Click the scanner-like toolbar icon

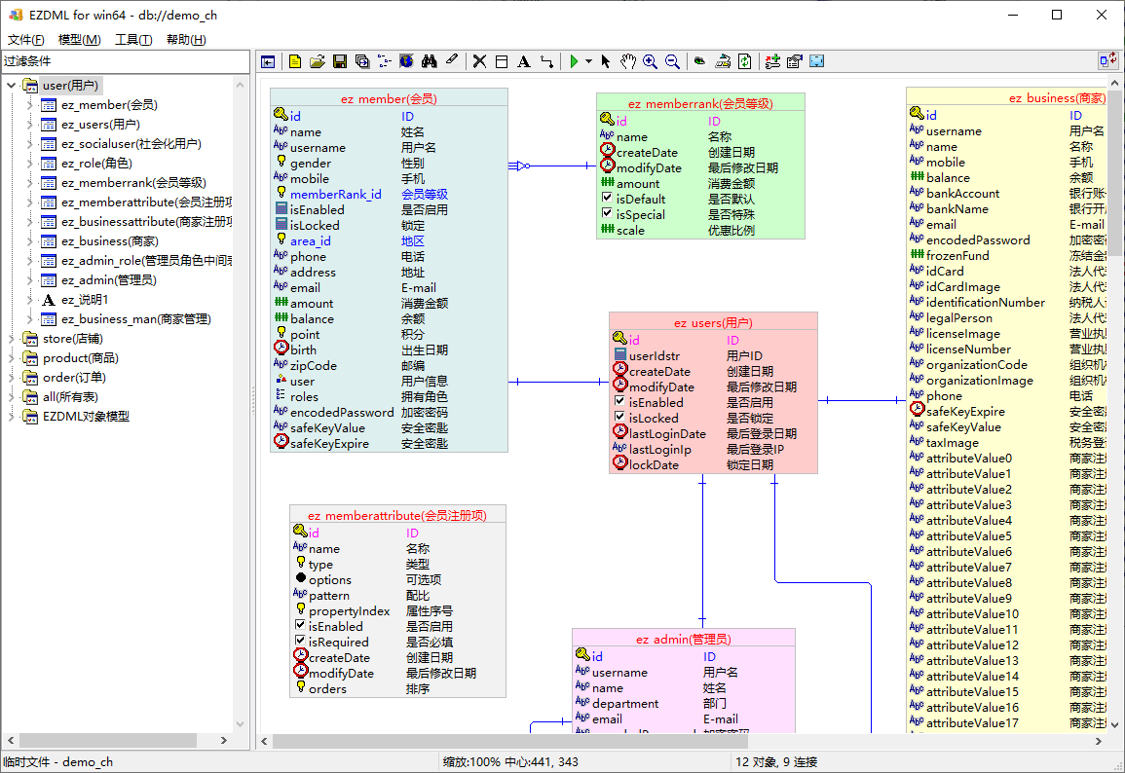pyautogui.click(x=723, y=61)
